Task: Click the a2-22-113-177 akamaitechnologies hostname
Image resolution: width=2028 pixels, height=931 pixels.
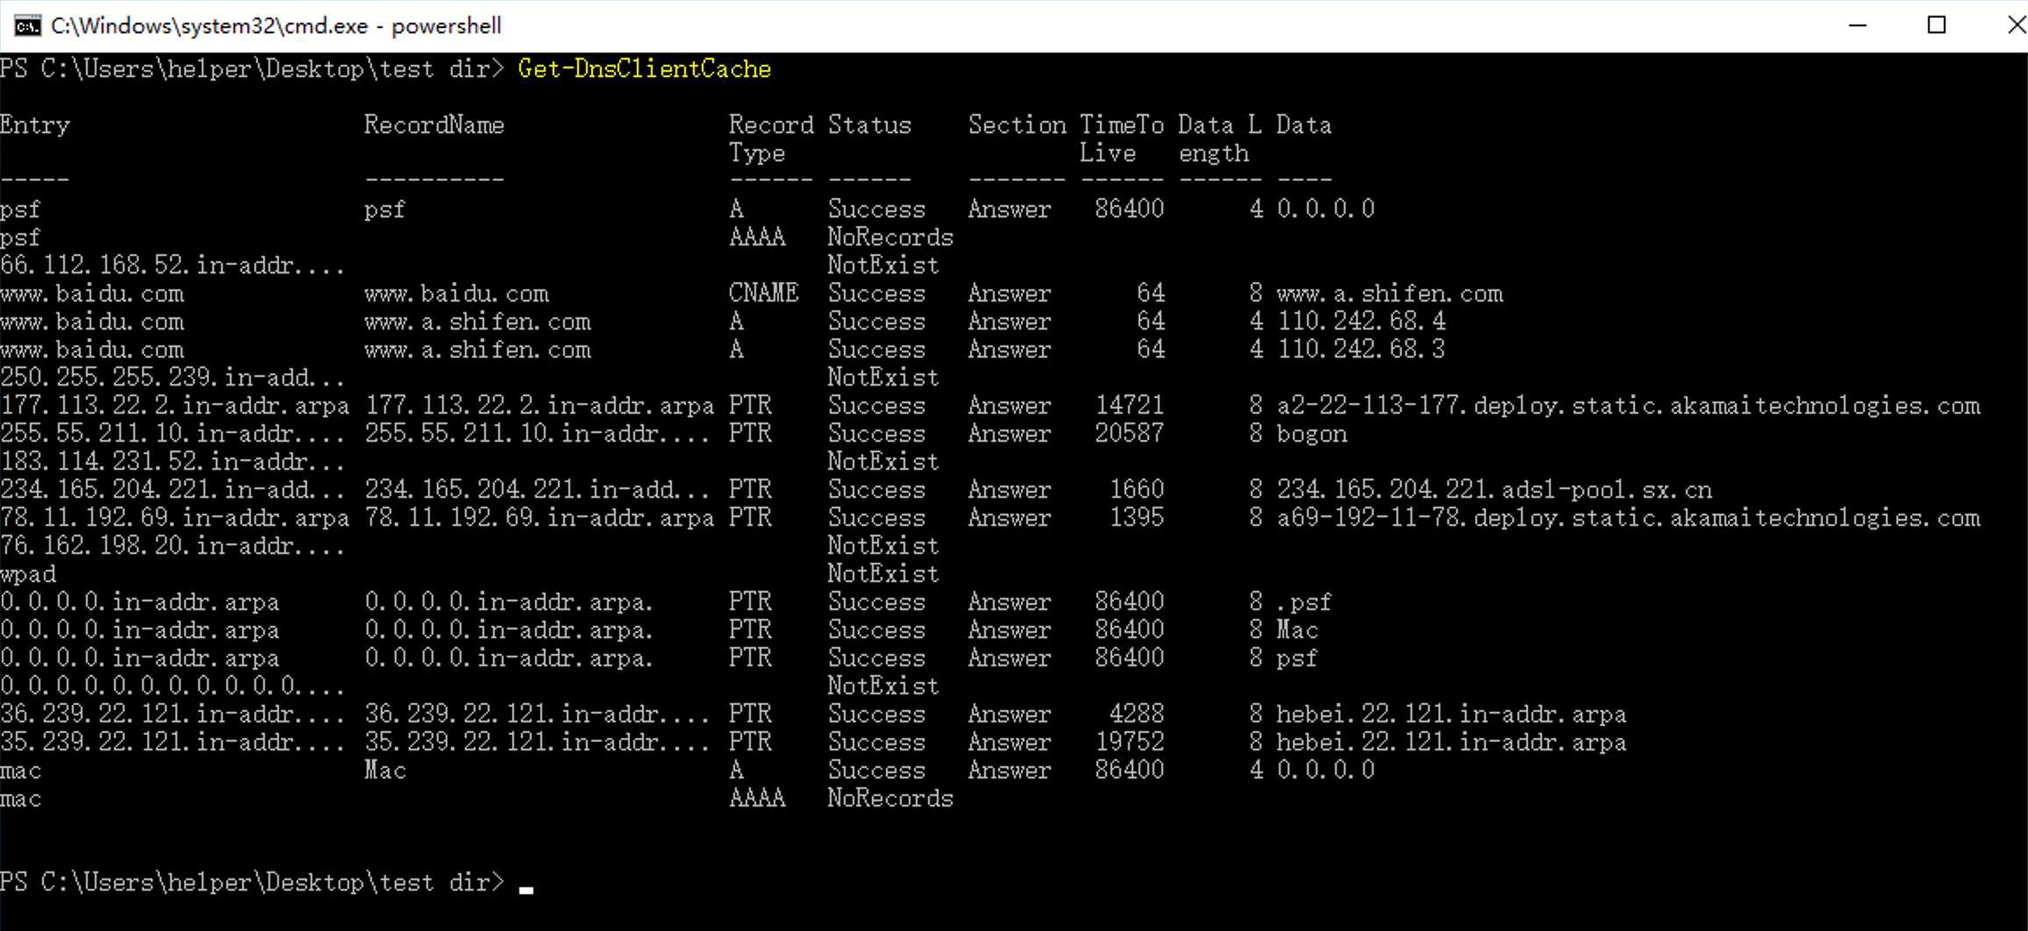Action: [x=1628, y=406]
